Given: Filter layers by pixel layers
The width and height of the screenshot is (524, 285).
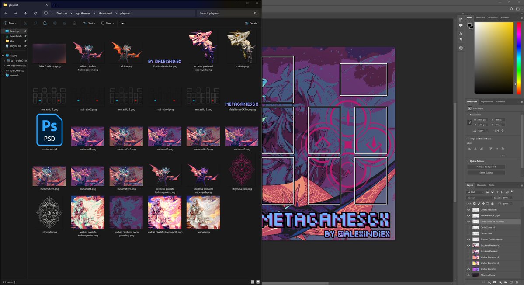Looking at the screenshot, I should click(x=488, y=192).
